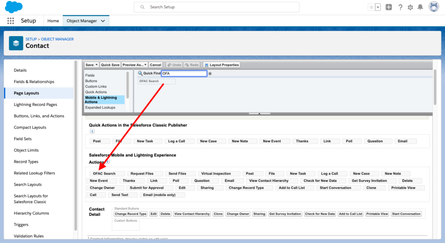The image size is (445, 243).
Task: Clear the Quick Find field with X
Action: 210,74
